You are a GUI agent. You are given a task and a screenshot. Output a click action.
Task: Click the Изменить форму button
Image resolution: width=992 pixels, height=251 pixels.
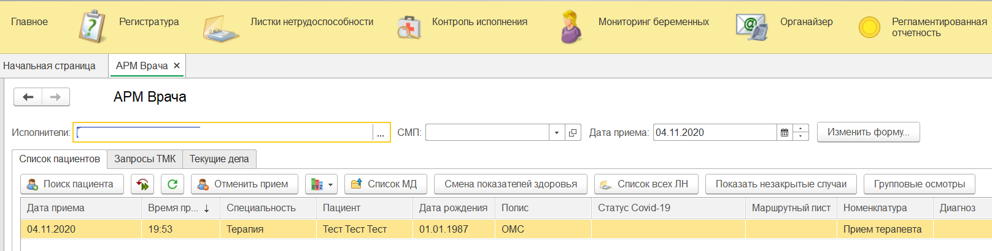868,132
